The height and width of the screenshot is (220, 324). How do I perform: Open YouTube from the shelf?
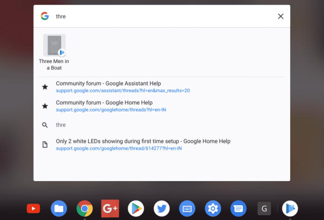tap(33, 208)
